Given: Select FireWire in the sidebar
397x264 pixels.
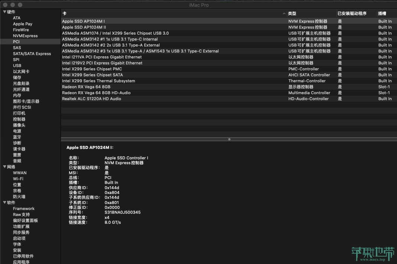Looking at the screenshot, I should click(21, 30).
